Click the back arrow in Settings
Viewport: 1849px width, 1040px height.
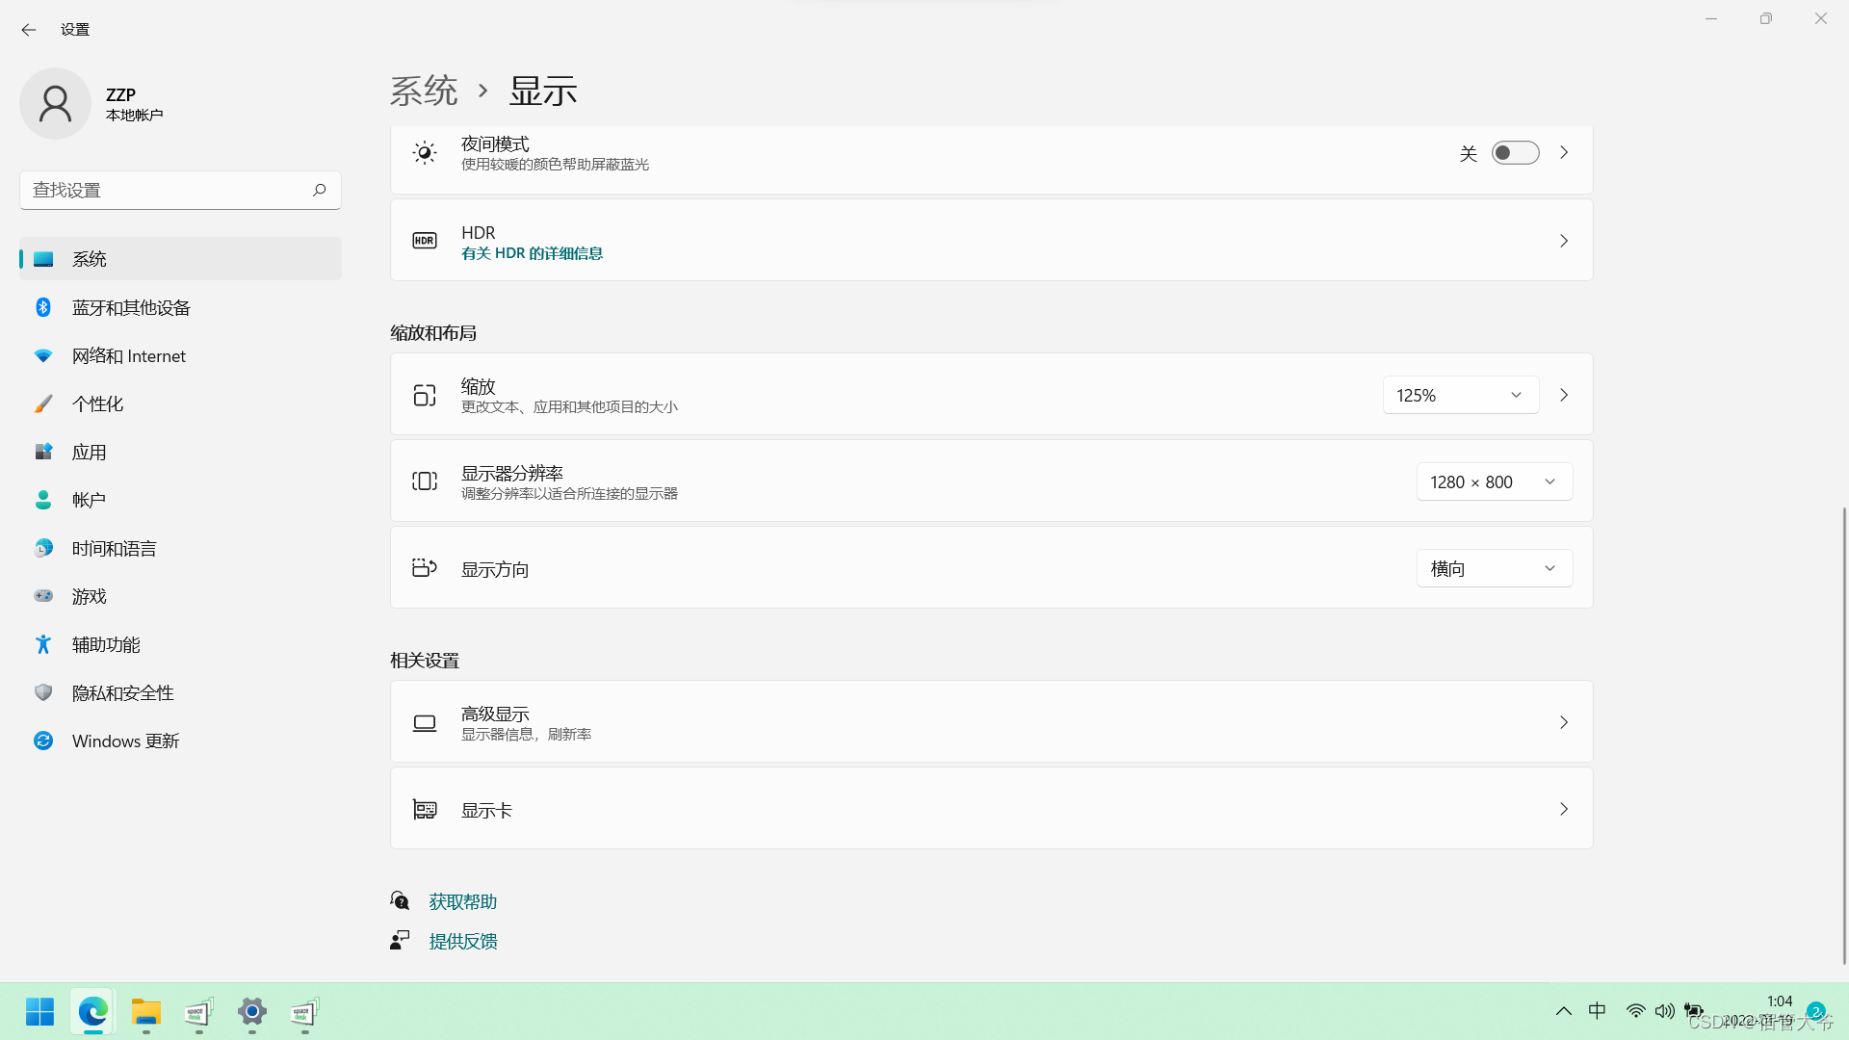point(29,30)
